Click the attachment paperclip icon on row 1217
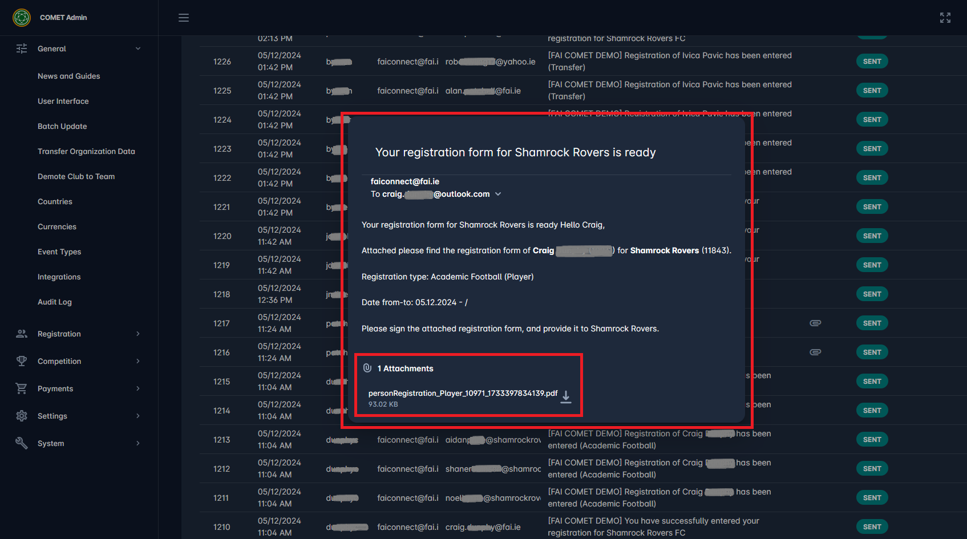Screen dimensions: 967x539 click(x=815, y=323)
